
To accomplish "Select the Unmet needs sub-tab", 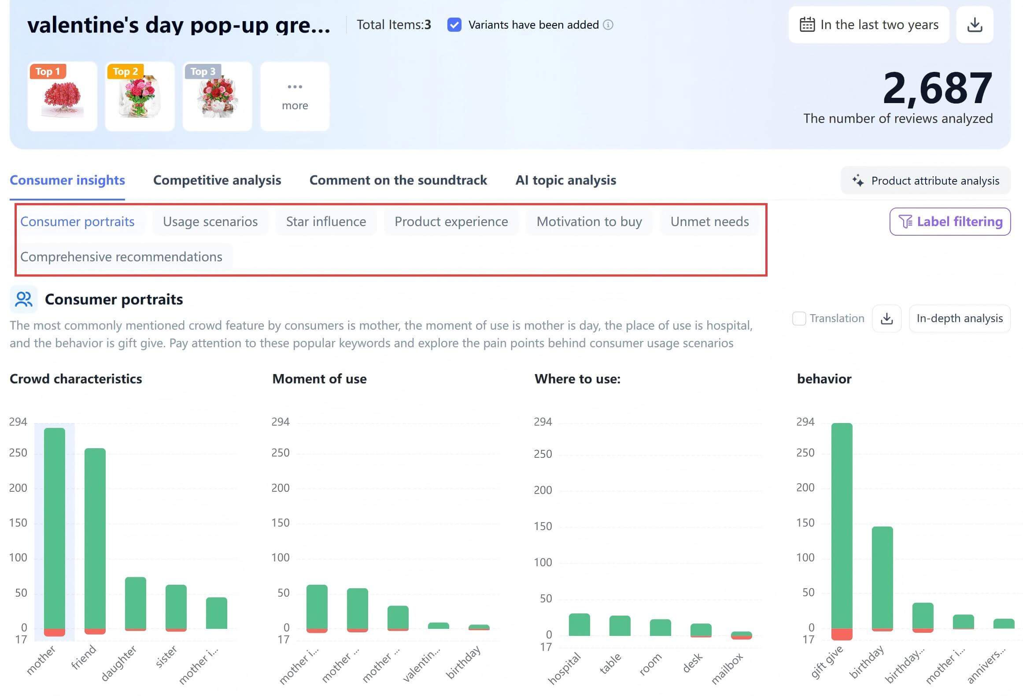I will [x=709, y=222].
